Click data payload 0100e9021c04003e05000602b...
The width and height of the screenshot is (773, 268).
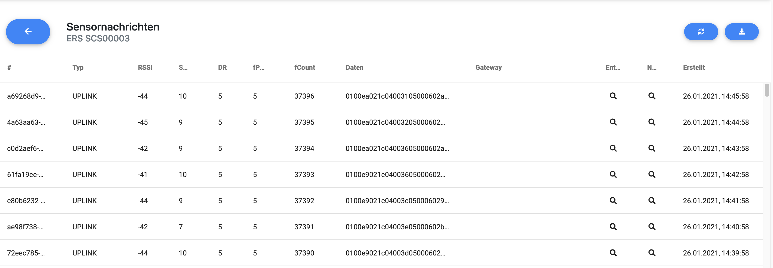[397, 227]
